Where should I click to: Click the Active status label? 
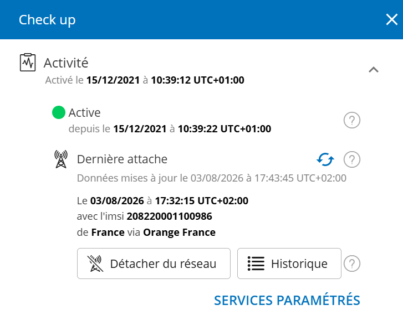click(x=85, y=113)
